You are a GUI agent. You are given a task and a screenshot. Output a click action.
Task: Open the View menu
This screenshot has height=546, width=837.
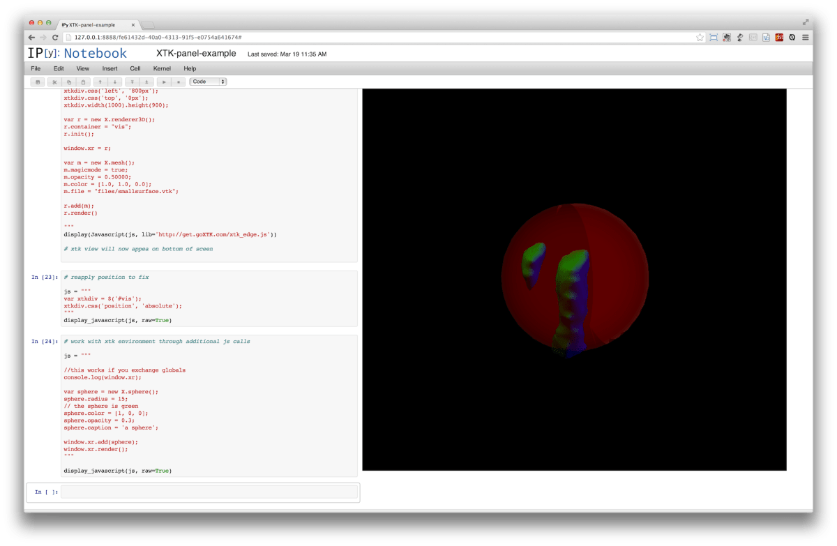pyautogui.click(x=83, y=68)
